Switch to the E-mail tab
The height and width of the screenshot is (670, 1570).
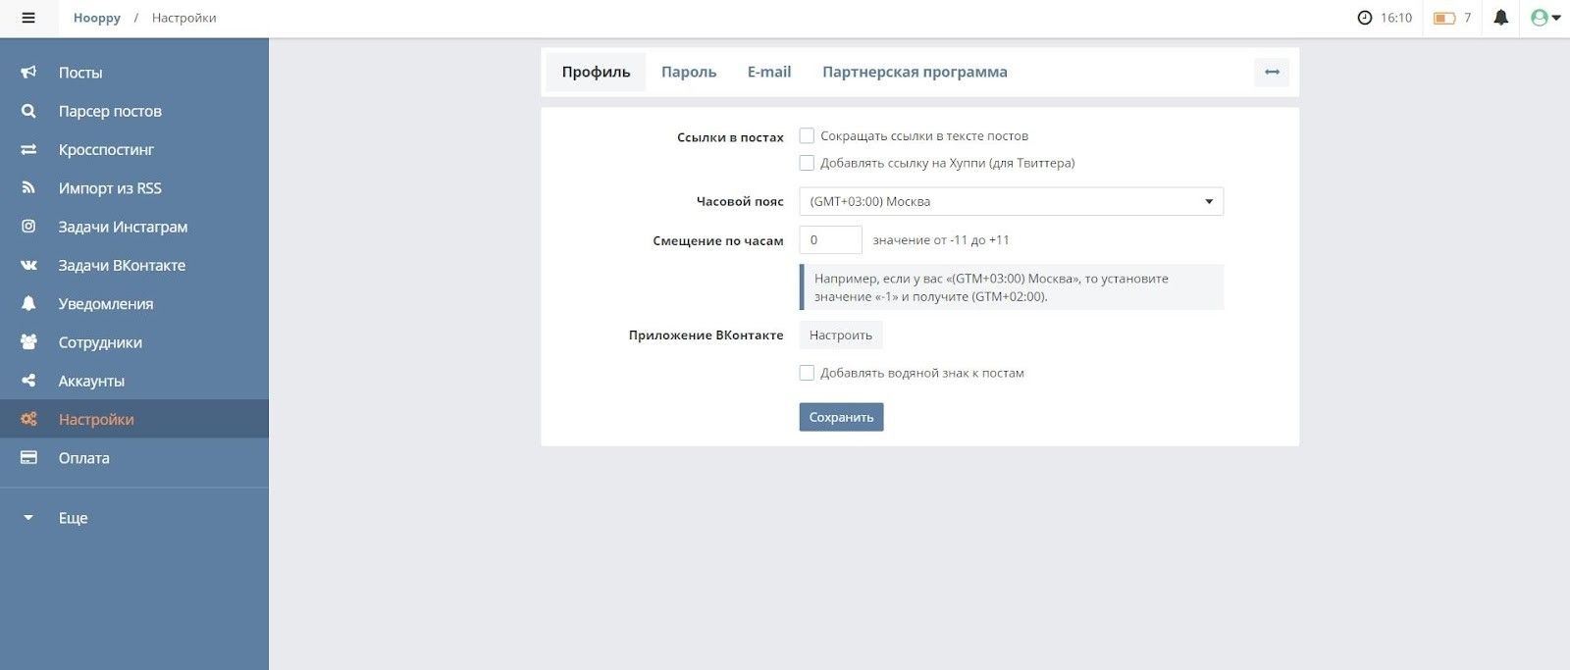coord(769,72)
